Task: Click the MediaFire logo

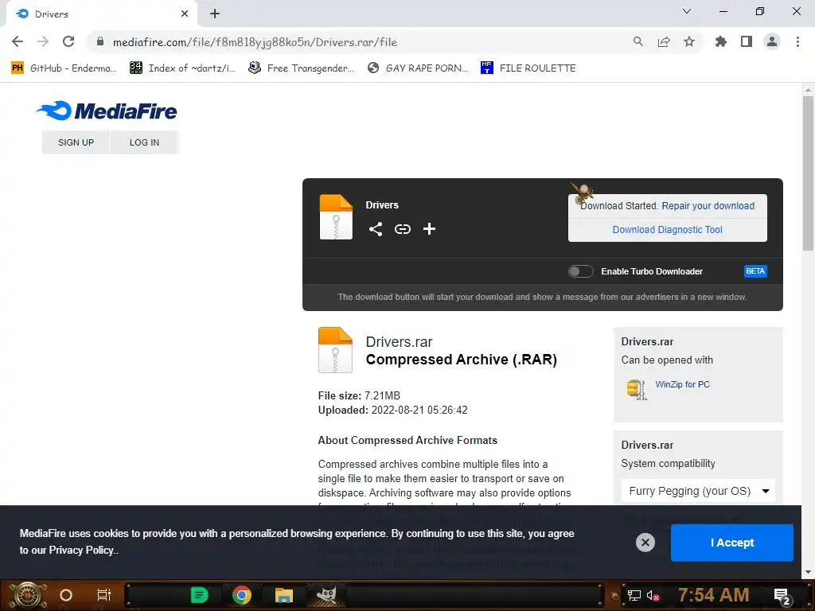Action: pyautogui.click(x=107, y=111)
